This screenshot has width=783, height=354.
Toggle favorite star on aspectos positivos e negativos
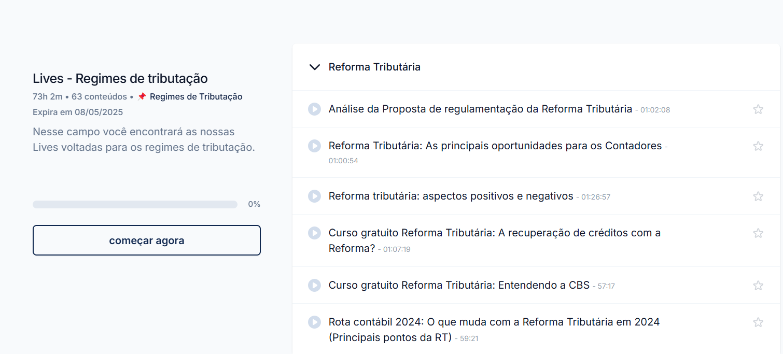[758, 196]
